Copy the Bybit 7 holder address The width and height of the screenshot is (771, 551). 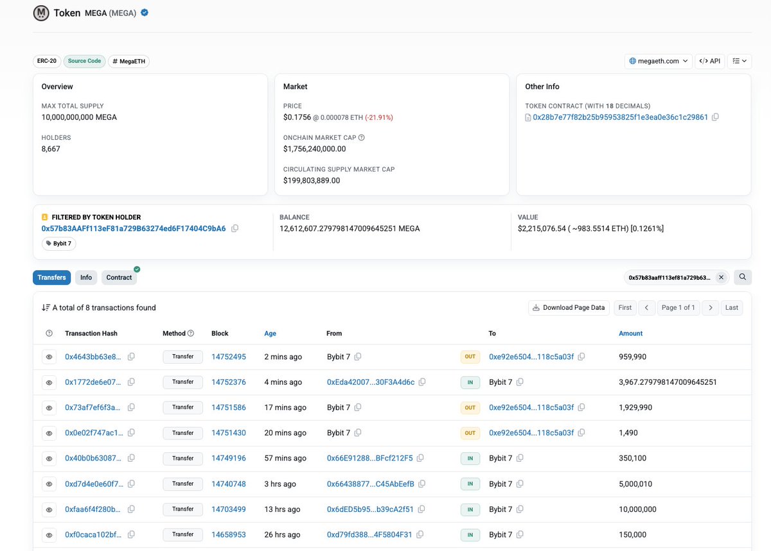pyautogui.click(x=235, y=228)
